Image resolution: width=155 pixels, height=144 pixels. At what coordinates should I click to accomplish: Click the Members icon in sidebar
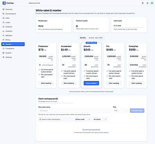4,36
